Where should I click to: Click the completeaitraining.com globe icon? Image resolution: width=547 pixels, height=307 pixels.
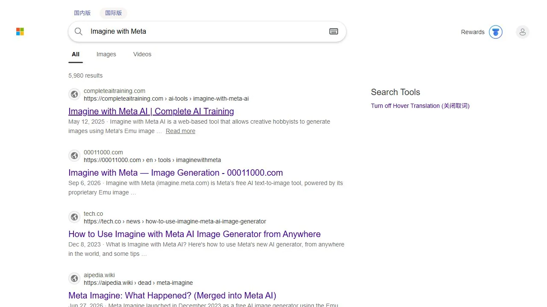point(74,94)
